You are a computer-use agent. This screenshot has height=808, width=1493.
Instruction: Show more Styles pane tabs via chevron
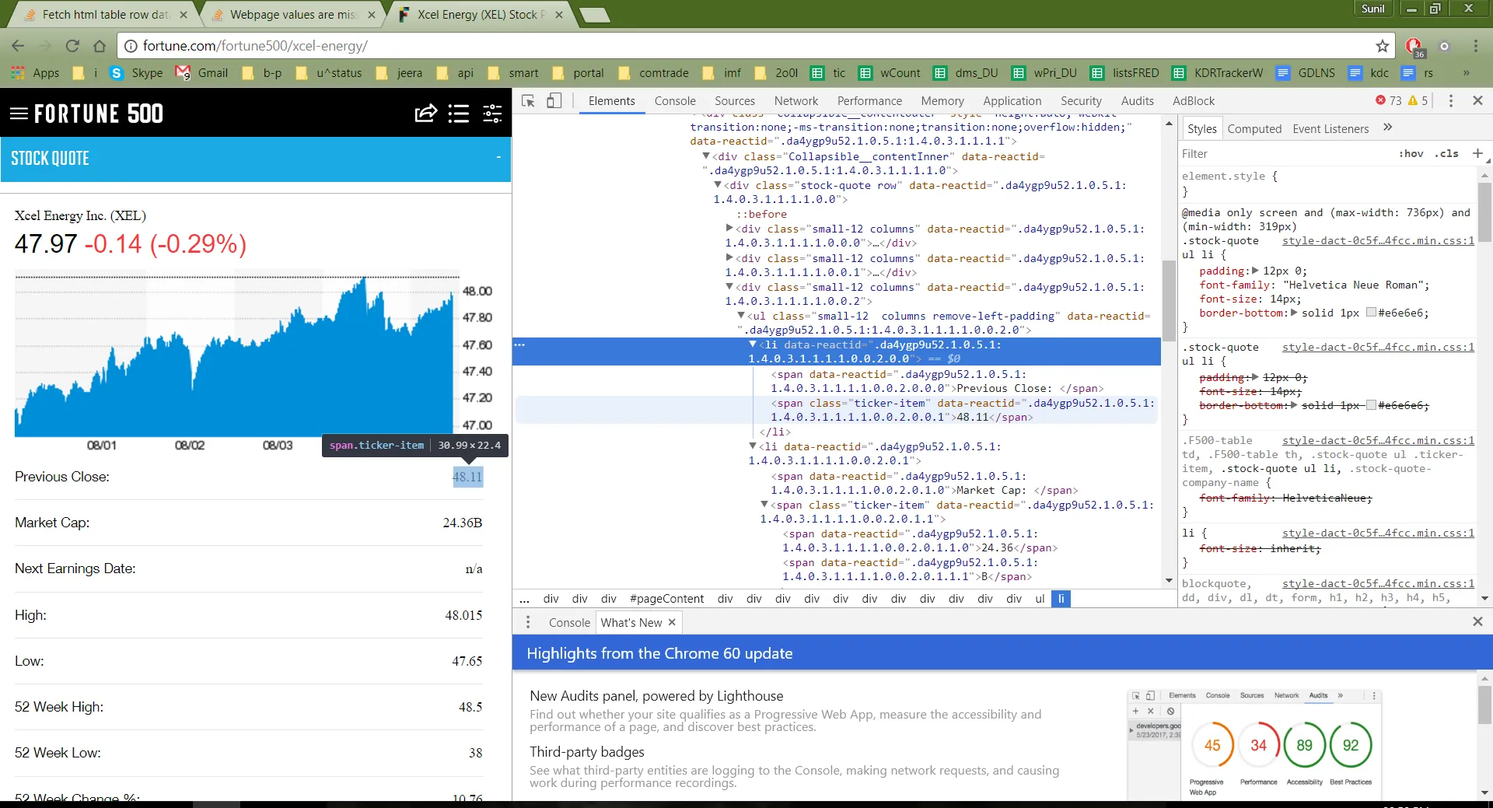[x=1388, y=128]
